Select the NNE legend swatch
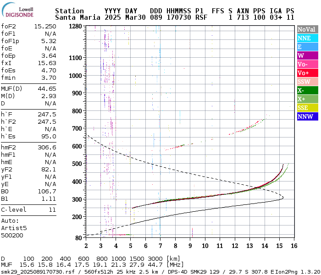This screenshot has width=321, height=275. [x=308, y=38]
